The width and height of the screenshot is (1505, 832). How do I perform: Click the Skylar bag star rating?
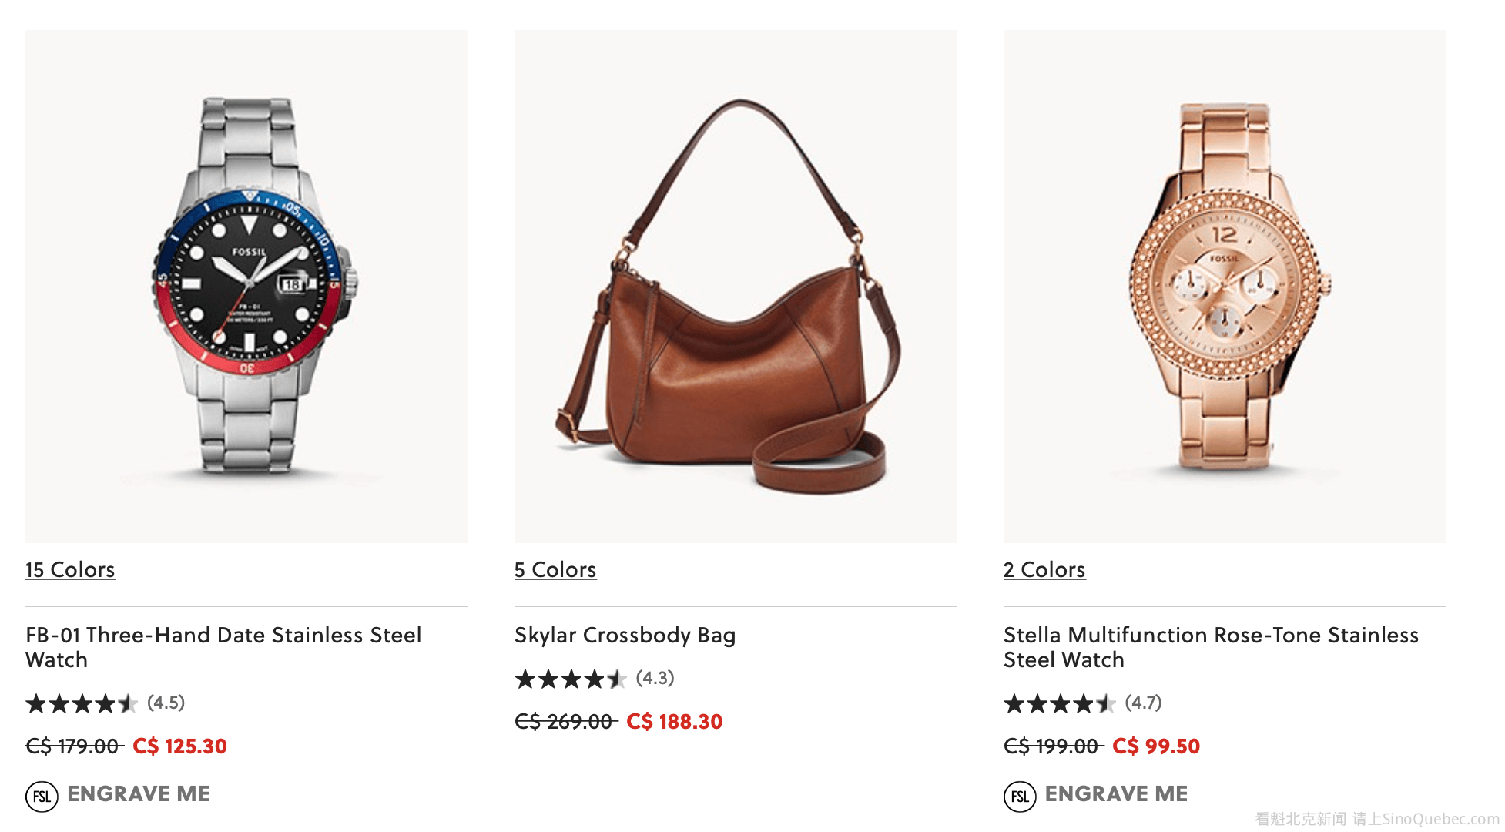click(571, 679)
